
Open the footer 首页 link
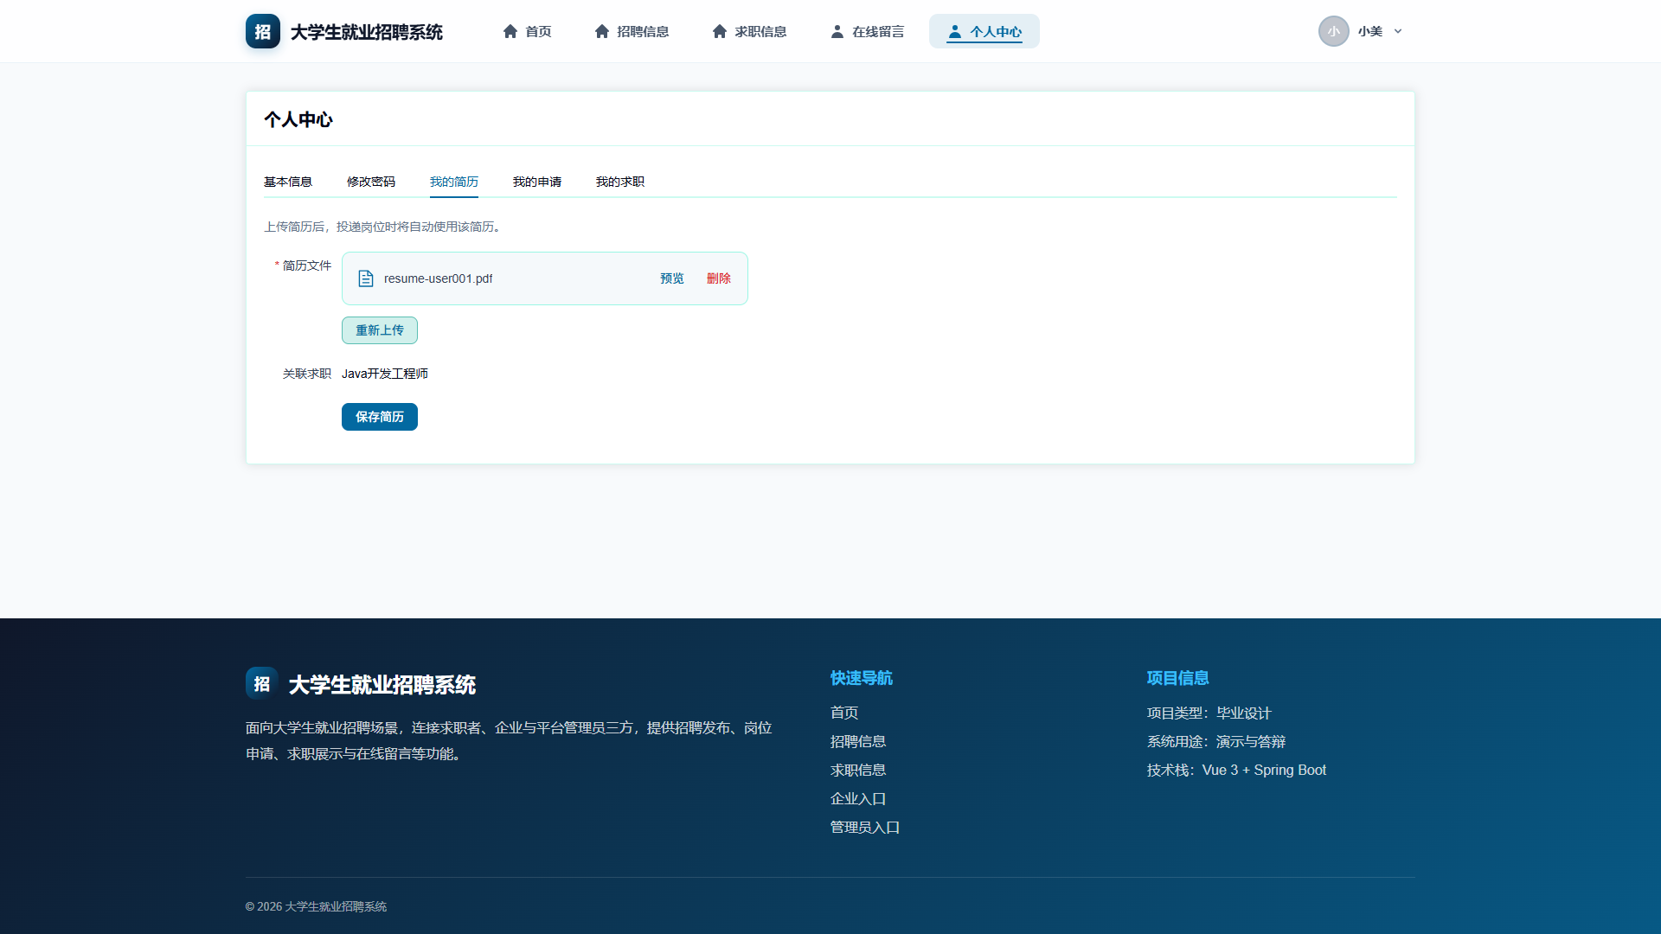coord(844,713)
